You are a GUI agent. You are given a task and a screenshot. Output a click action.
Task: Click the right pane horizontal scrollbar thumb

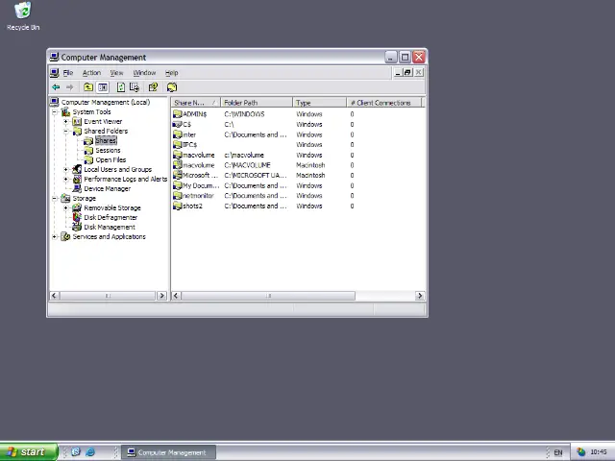click(268, 296)
